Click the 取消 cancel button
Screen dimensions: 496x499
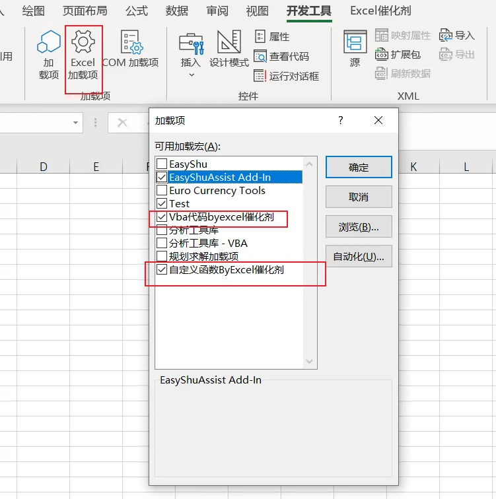pyautogui.click(x=359, y=197)
